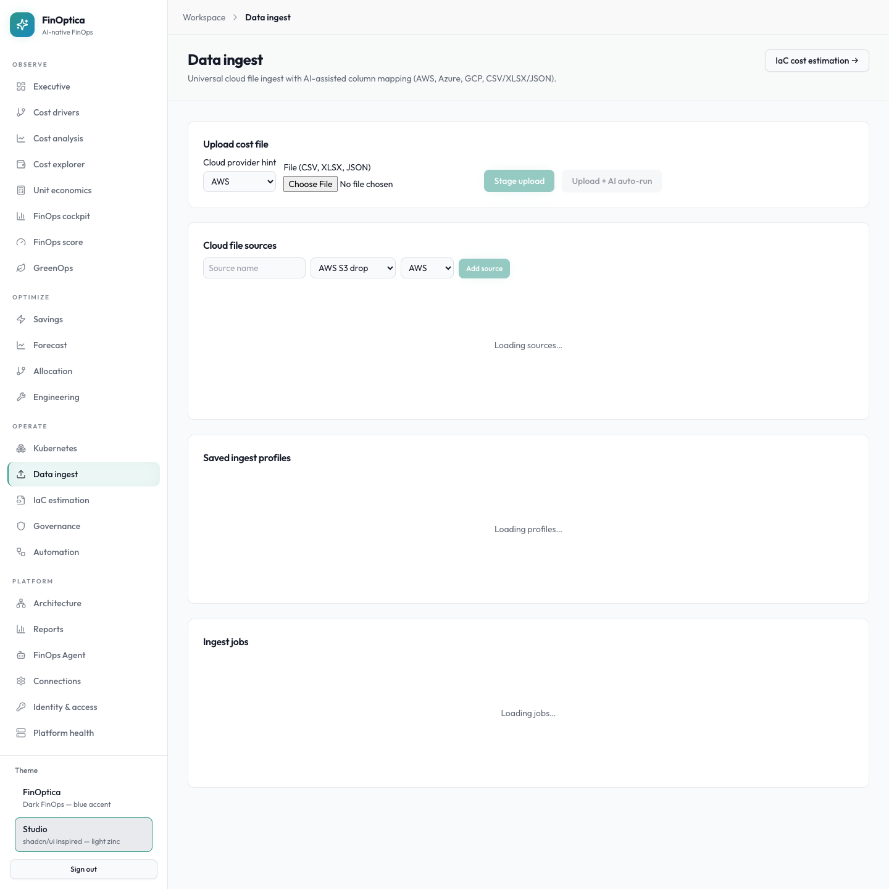Click the Choose File button
Viewport: 889px width, 889px height.
pos(311,184)
